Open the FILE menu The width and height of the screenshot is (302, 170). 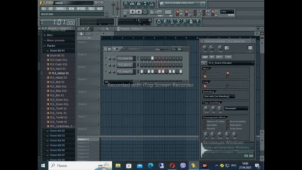click(44, 8)
